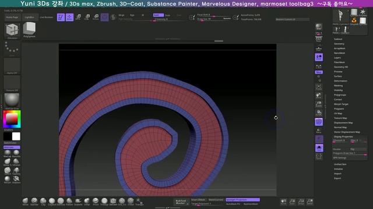Expand the Polygroups section
Screen dimensions: 373x209
pos(340,95)
